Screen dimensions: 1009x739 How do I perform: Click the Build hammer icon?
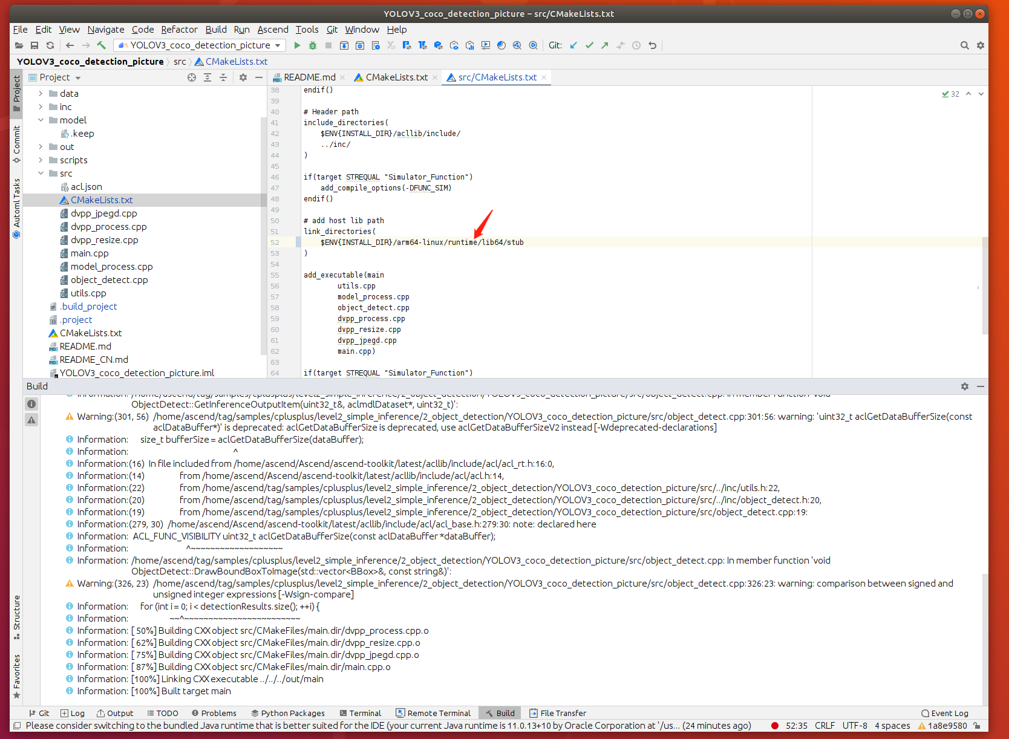point(102,45)
